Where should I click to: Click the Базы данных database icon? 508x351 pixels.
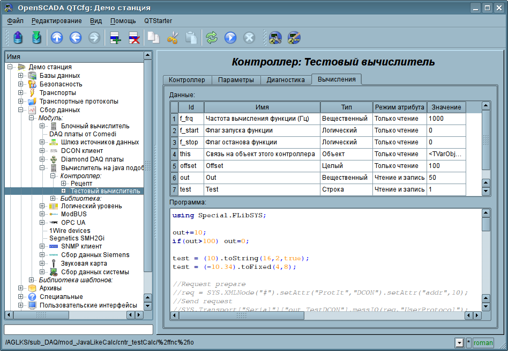pos(32,76)
